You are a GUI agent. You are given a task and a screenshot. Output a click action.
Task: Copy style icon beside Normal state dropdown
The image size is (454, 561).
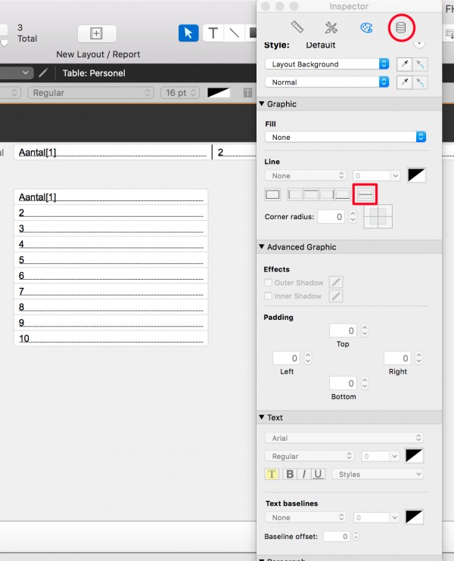pyautogui.click(x=405, y=82)
